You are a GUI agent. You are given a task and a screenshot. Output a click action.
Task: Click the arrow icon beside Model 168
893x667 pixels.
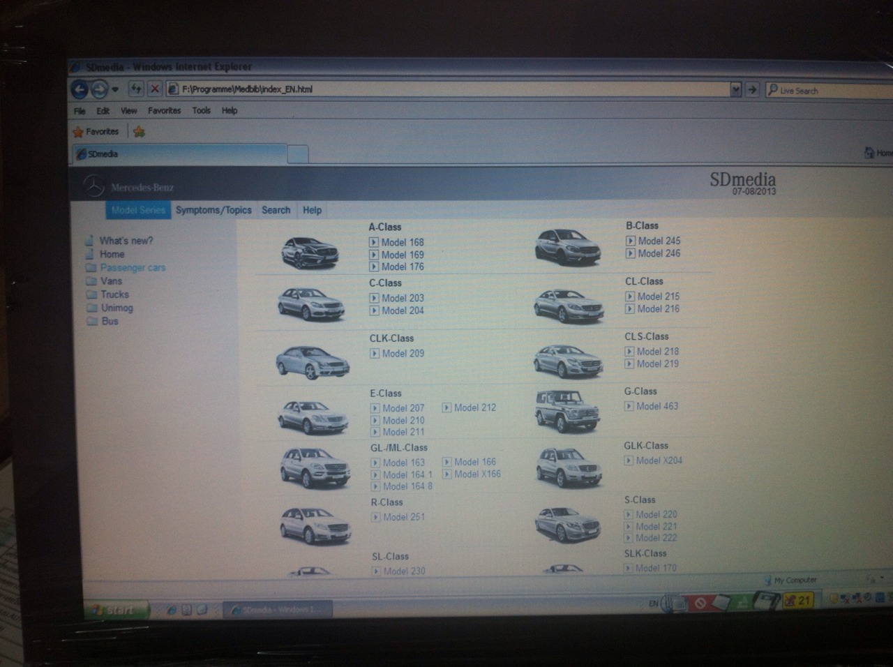pyautogui.click(x=374, y=243)
